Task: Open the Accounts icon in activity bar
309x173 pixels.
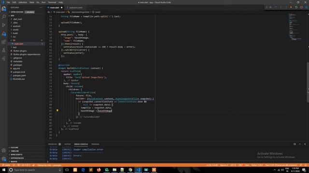Action: (4, 150)
